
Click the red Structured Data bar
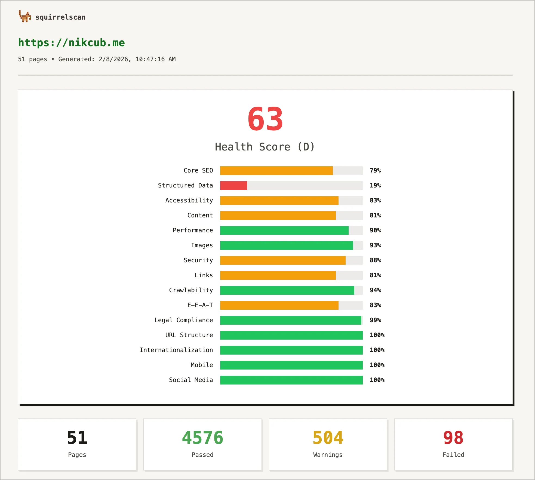coord(233,185)
